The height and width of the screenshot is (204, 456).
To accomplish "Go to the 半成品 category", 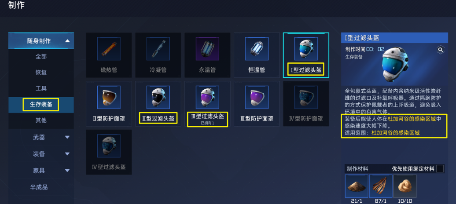I will coord(39,187).
